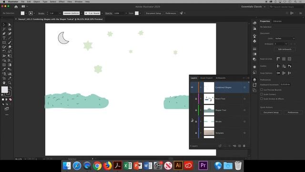Open Essentials Classic workspace dropdown
Image resolution: width=305 pixels, height=172 pixels.
253,7
